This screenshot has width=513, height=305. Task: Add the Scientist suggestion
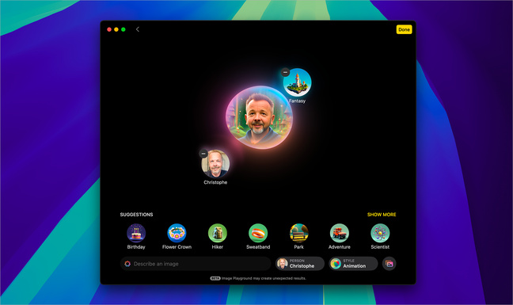click(x=380, y=233)
